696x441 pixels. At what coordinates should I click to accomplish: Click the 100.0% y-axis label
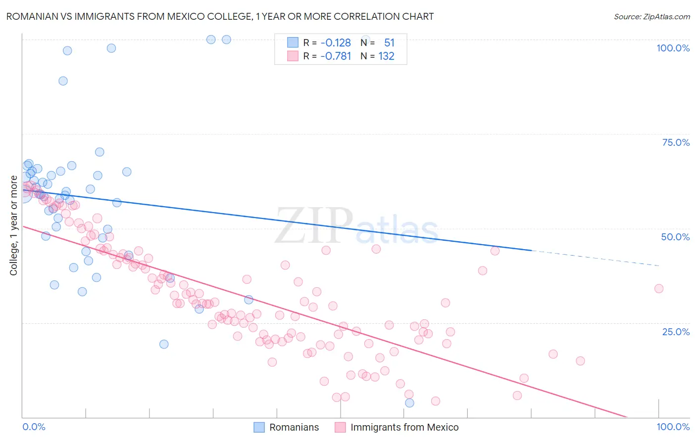(673, 48)
